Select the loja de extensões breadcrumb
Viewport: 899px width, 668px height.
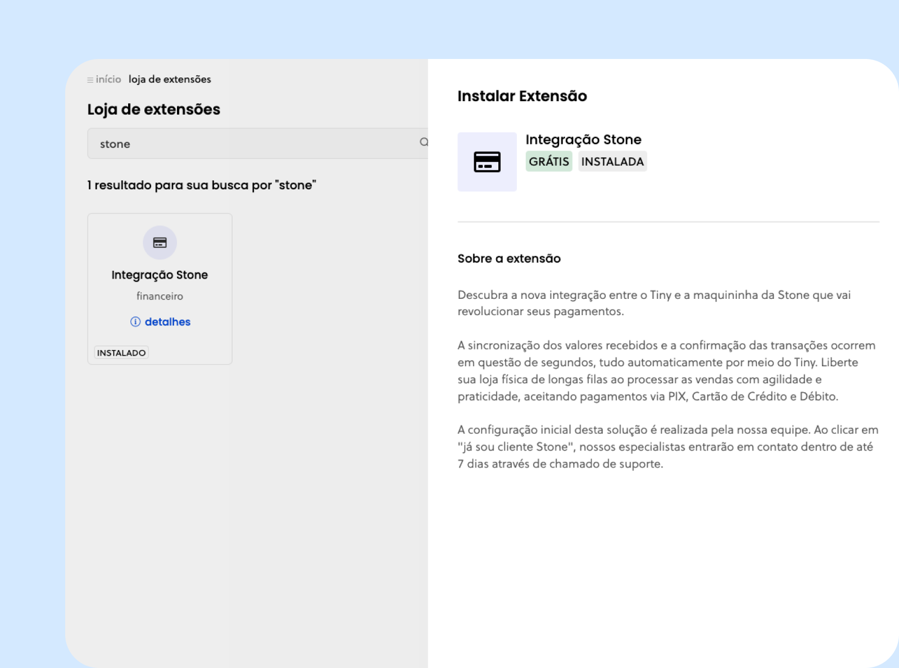pyautogui.click(x=170, y=79)
